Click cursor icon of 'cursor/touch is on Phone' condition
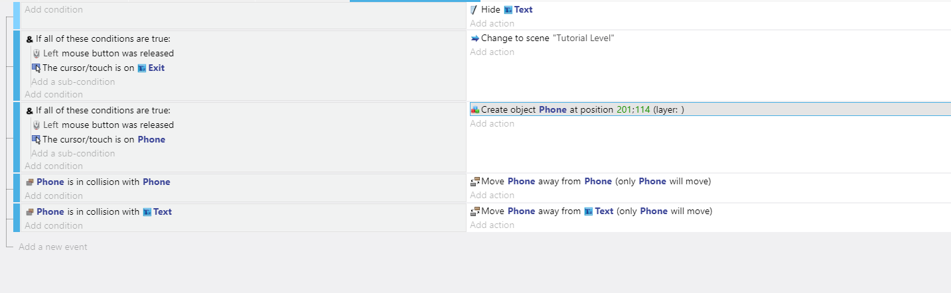Screen dimensions: 951x293 pos(37,139)
